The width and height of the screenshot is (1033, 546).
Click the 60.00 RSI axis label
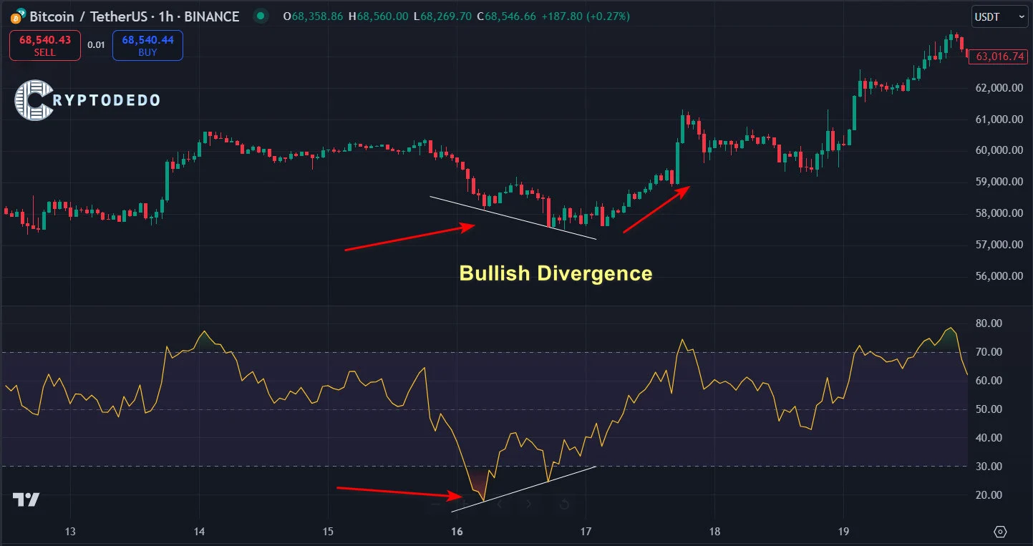[x=989, y=381]
